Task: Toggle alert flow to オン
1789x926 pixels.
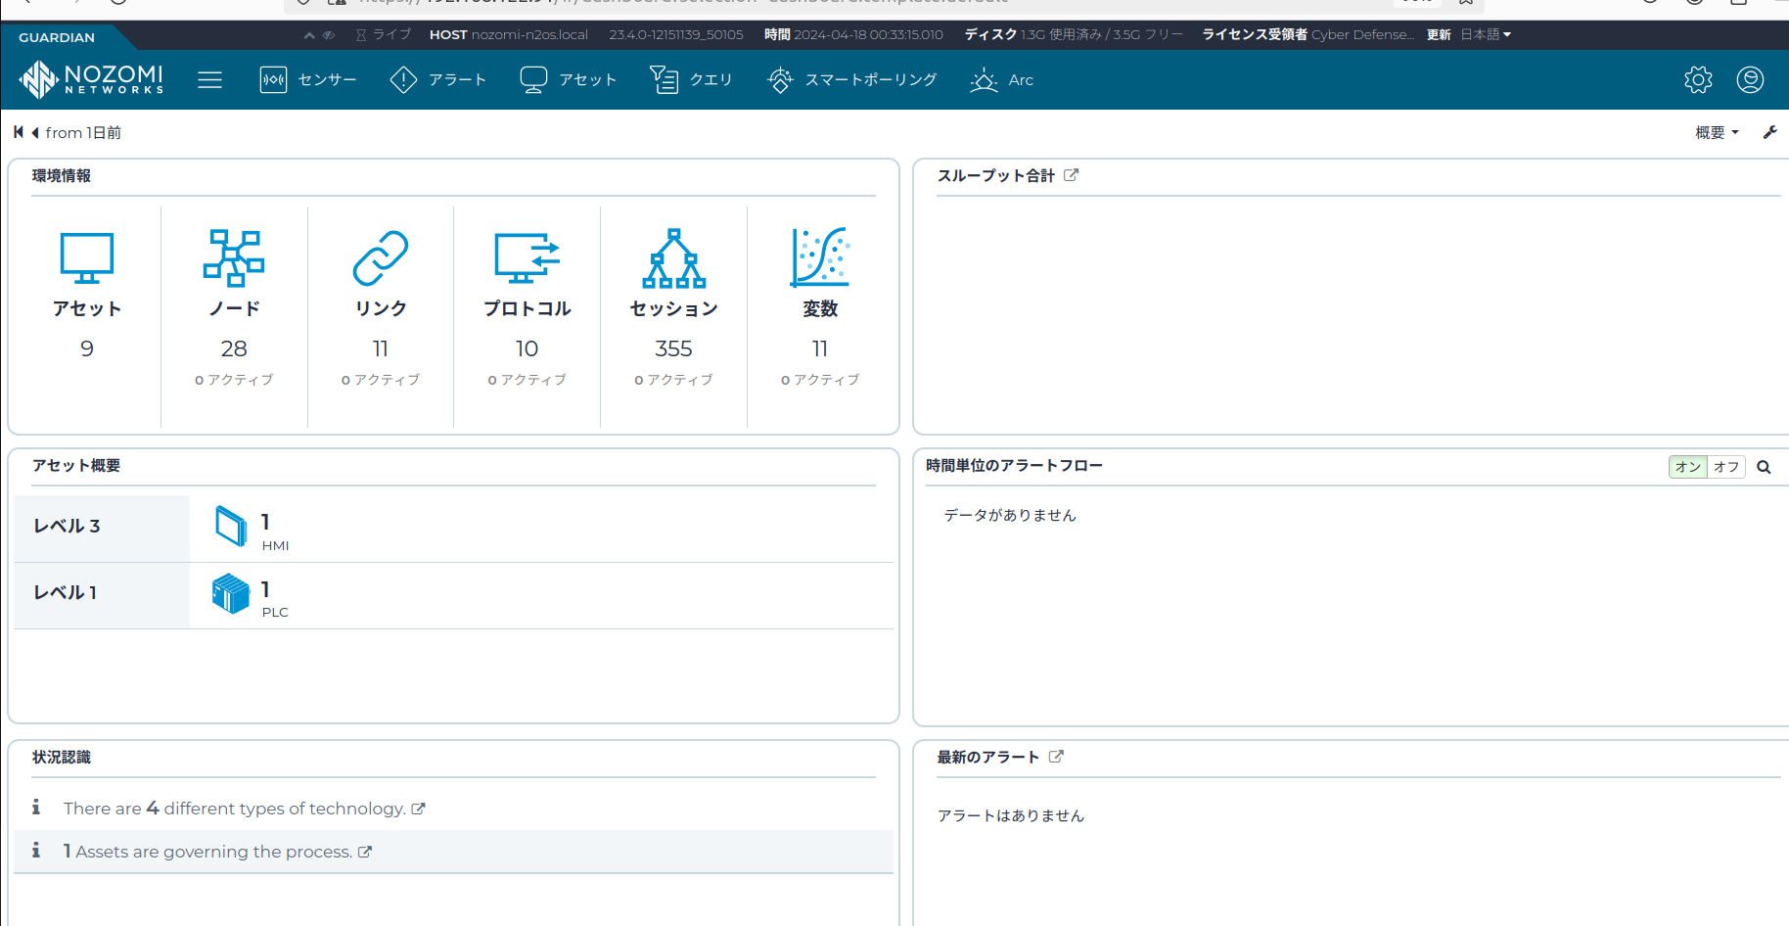Action: 1687,467
